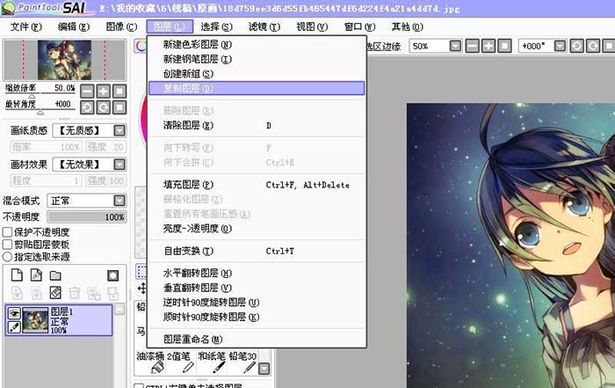
Task: Rotate view counterclockwise in the navigator panel
Action: (x=87, y=107)
